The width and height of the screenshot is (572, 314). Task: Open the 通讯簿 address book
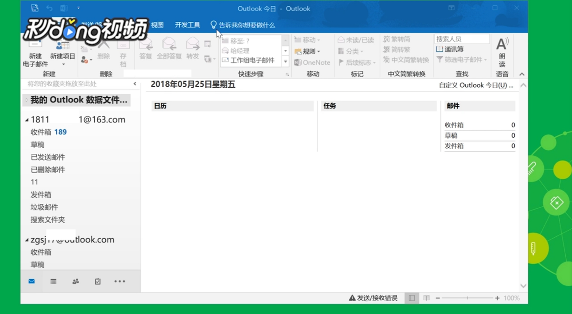(x=449, y=49)
